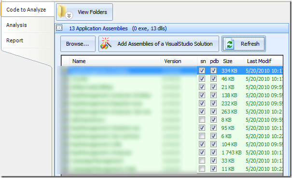The image size is (292, 178).
Task: Toggle sn checkbox in the 138 KB row
Action: pyautogui.click(x=202, y=95)
